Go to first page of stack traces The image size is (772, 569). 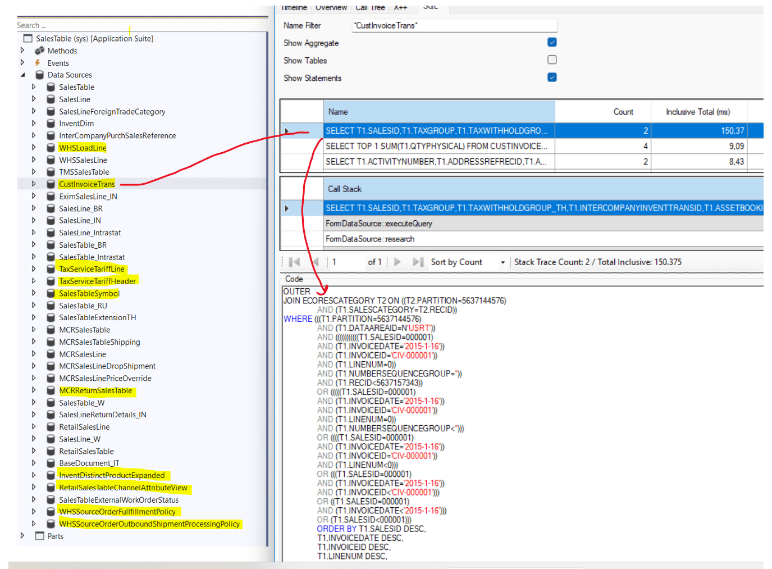[294, 262]
